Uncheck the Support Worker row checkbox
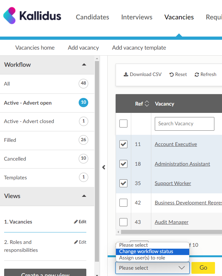 point(123,183)
